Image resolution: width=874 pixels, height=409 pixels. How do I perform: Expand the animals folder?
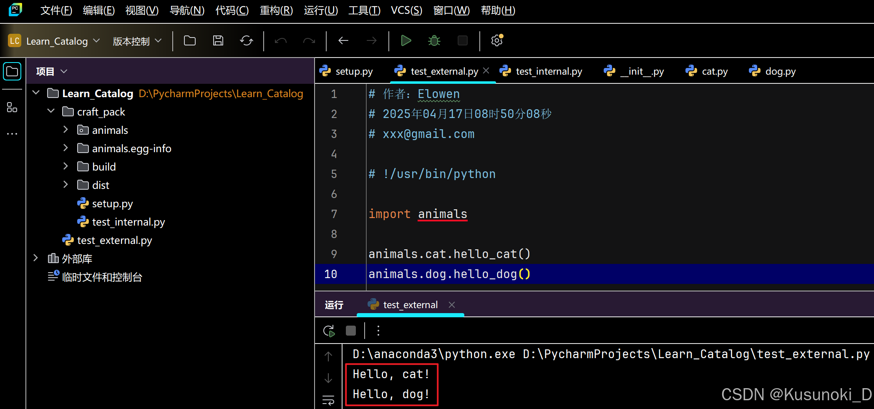[x=65, y=130]
